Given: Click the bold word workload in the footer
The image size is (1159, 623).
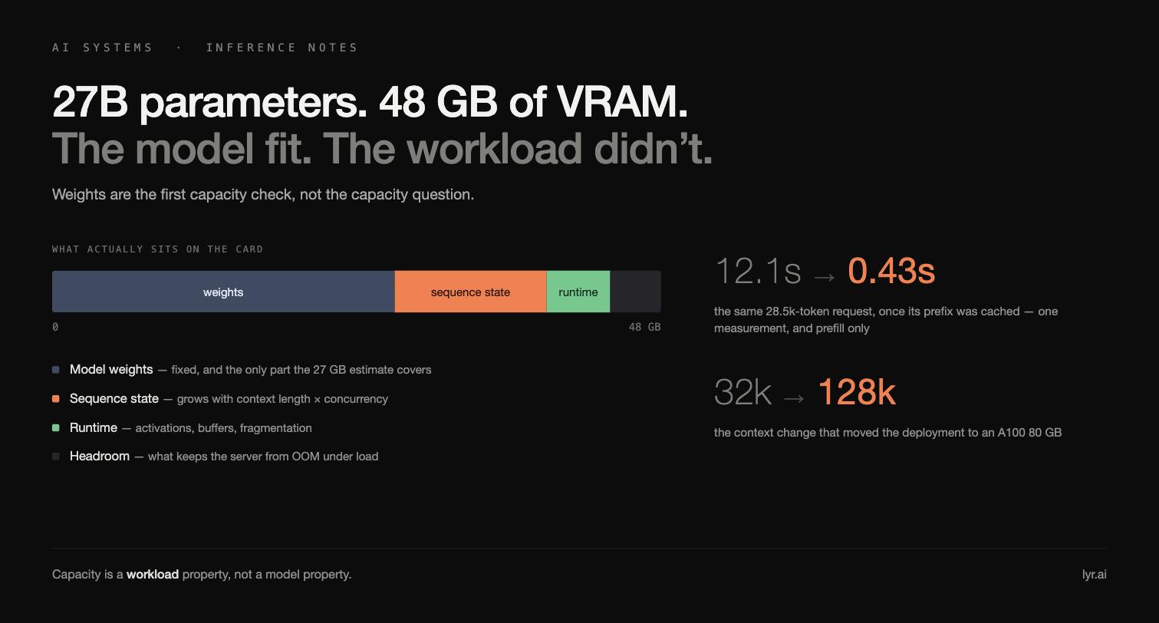Looking at the screenshot, I should tap(153, 575).
